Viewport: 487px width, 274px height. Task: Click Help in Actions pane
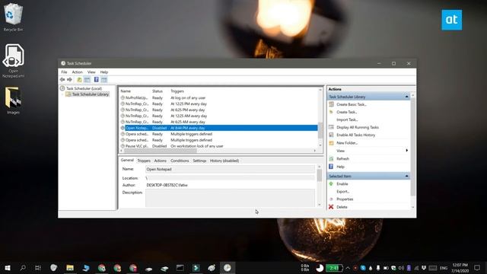(340, 167)
